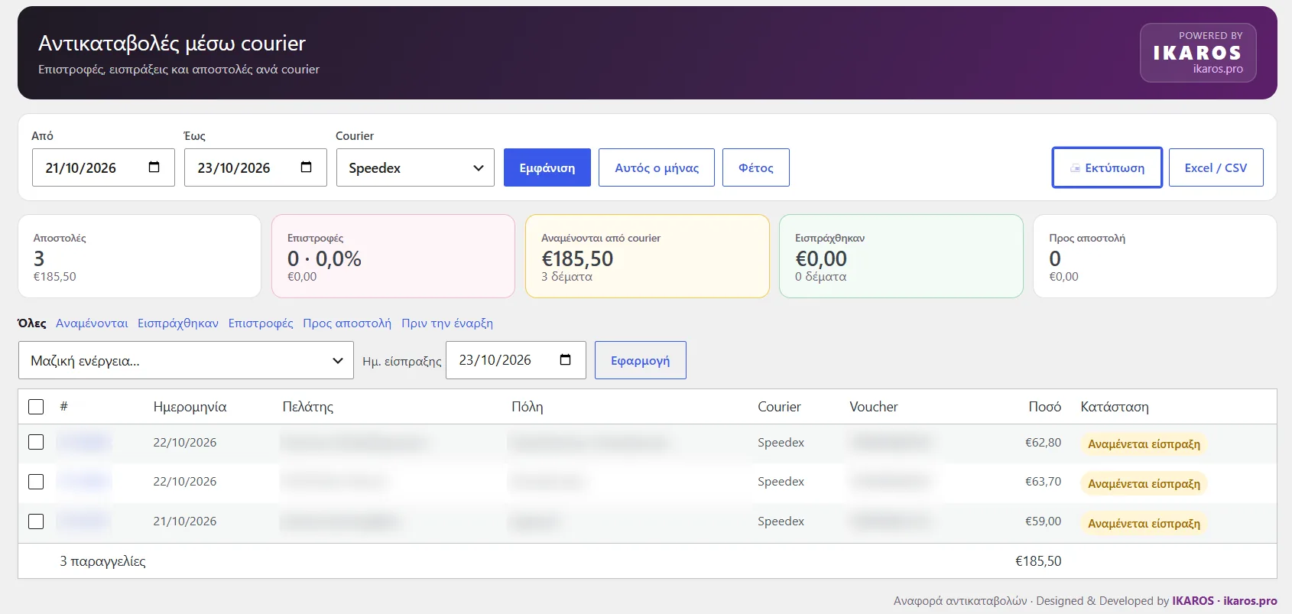The width and height of the screenshot is (1292, 614).
Task: Expand the Courier dropdown showing Speedex
Action: tap(415, 167)
